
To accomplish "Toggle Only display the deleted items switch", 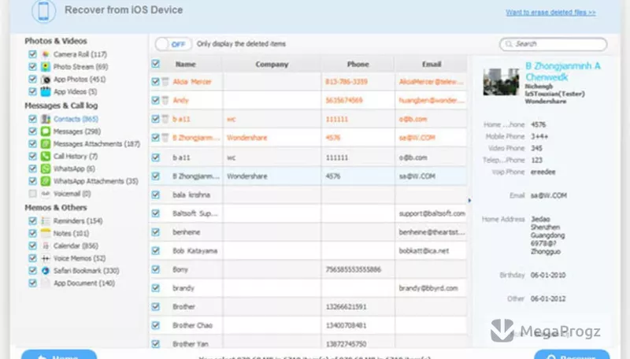I will tap(173, 44).
